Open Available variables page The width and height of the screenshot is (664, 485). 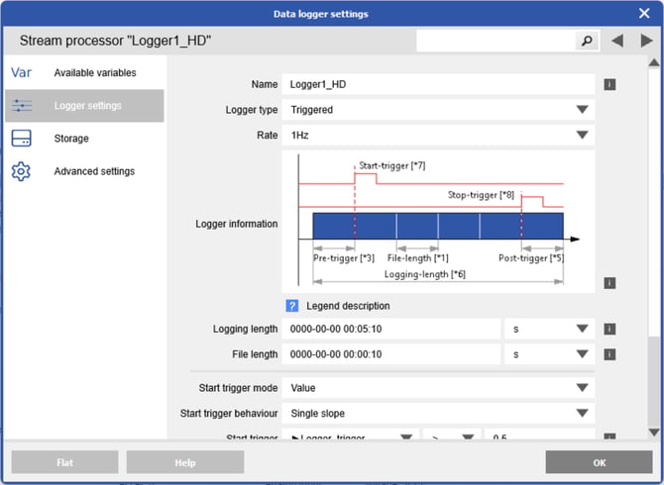84,72
